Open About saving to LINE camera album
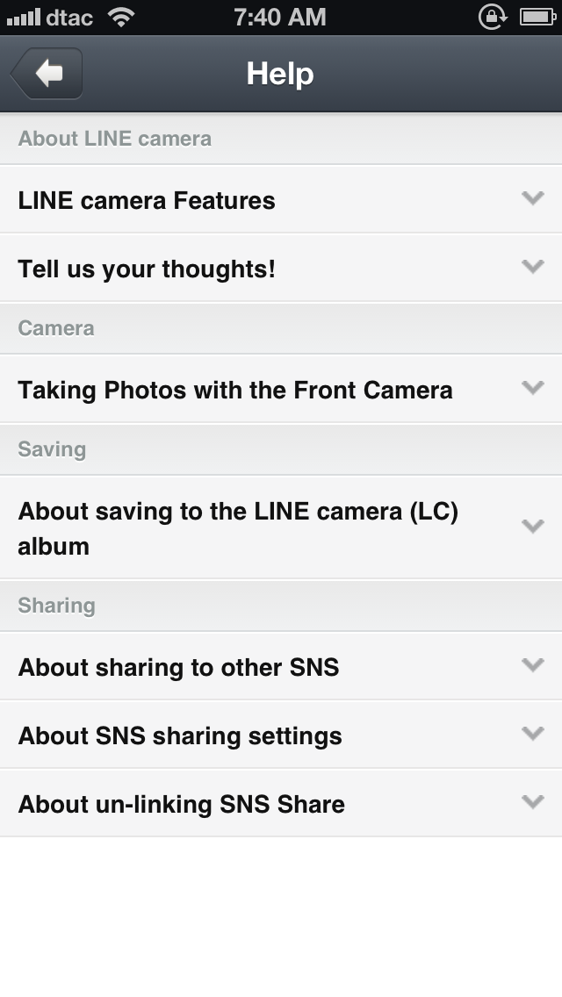Image resolution: width=562 pixels, height=997 pixels. (x=238, y=528)
